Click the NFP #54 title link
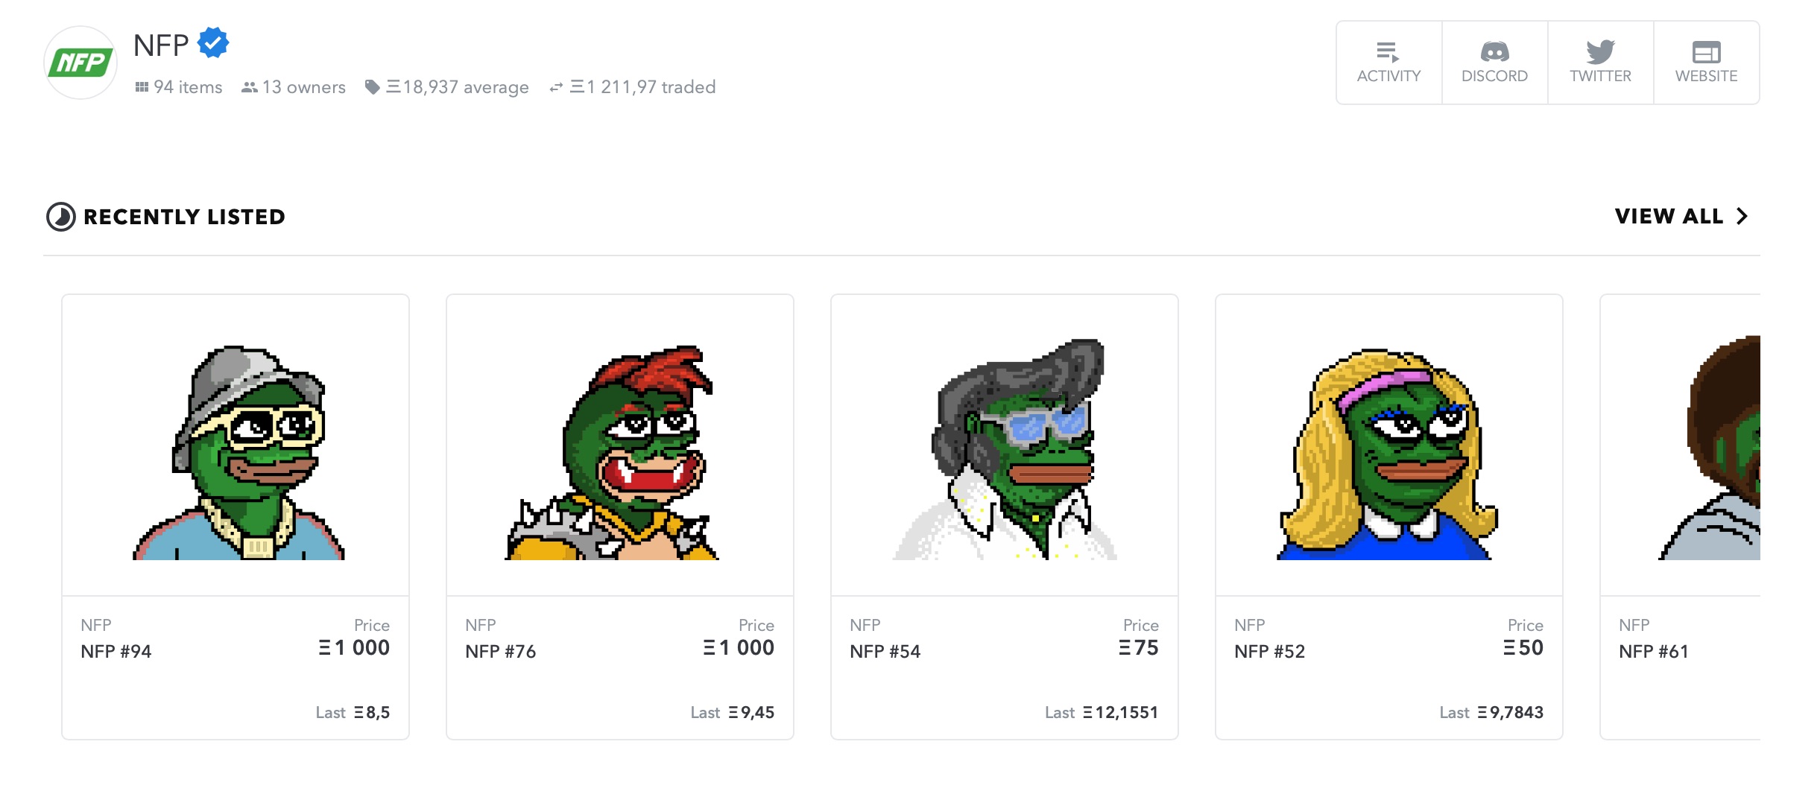1820x800 pixels. [x=885, y=652]
